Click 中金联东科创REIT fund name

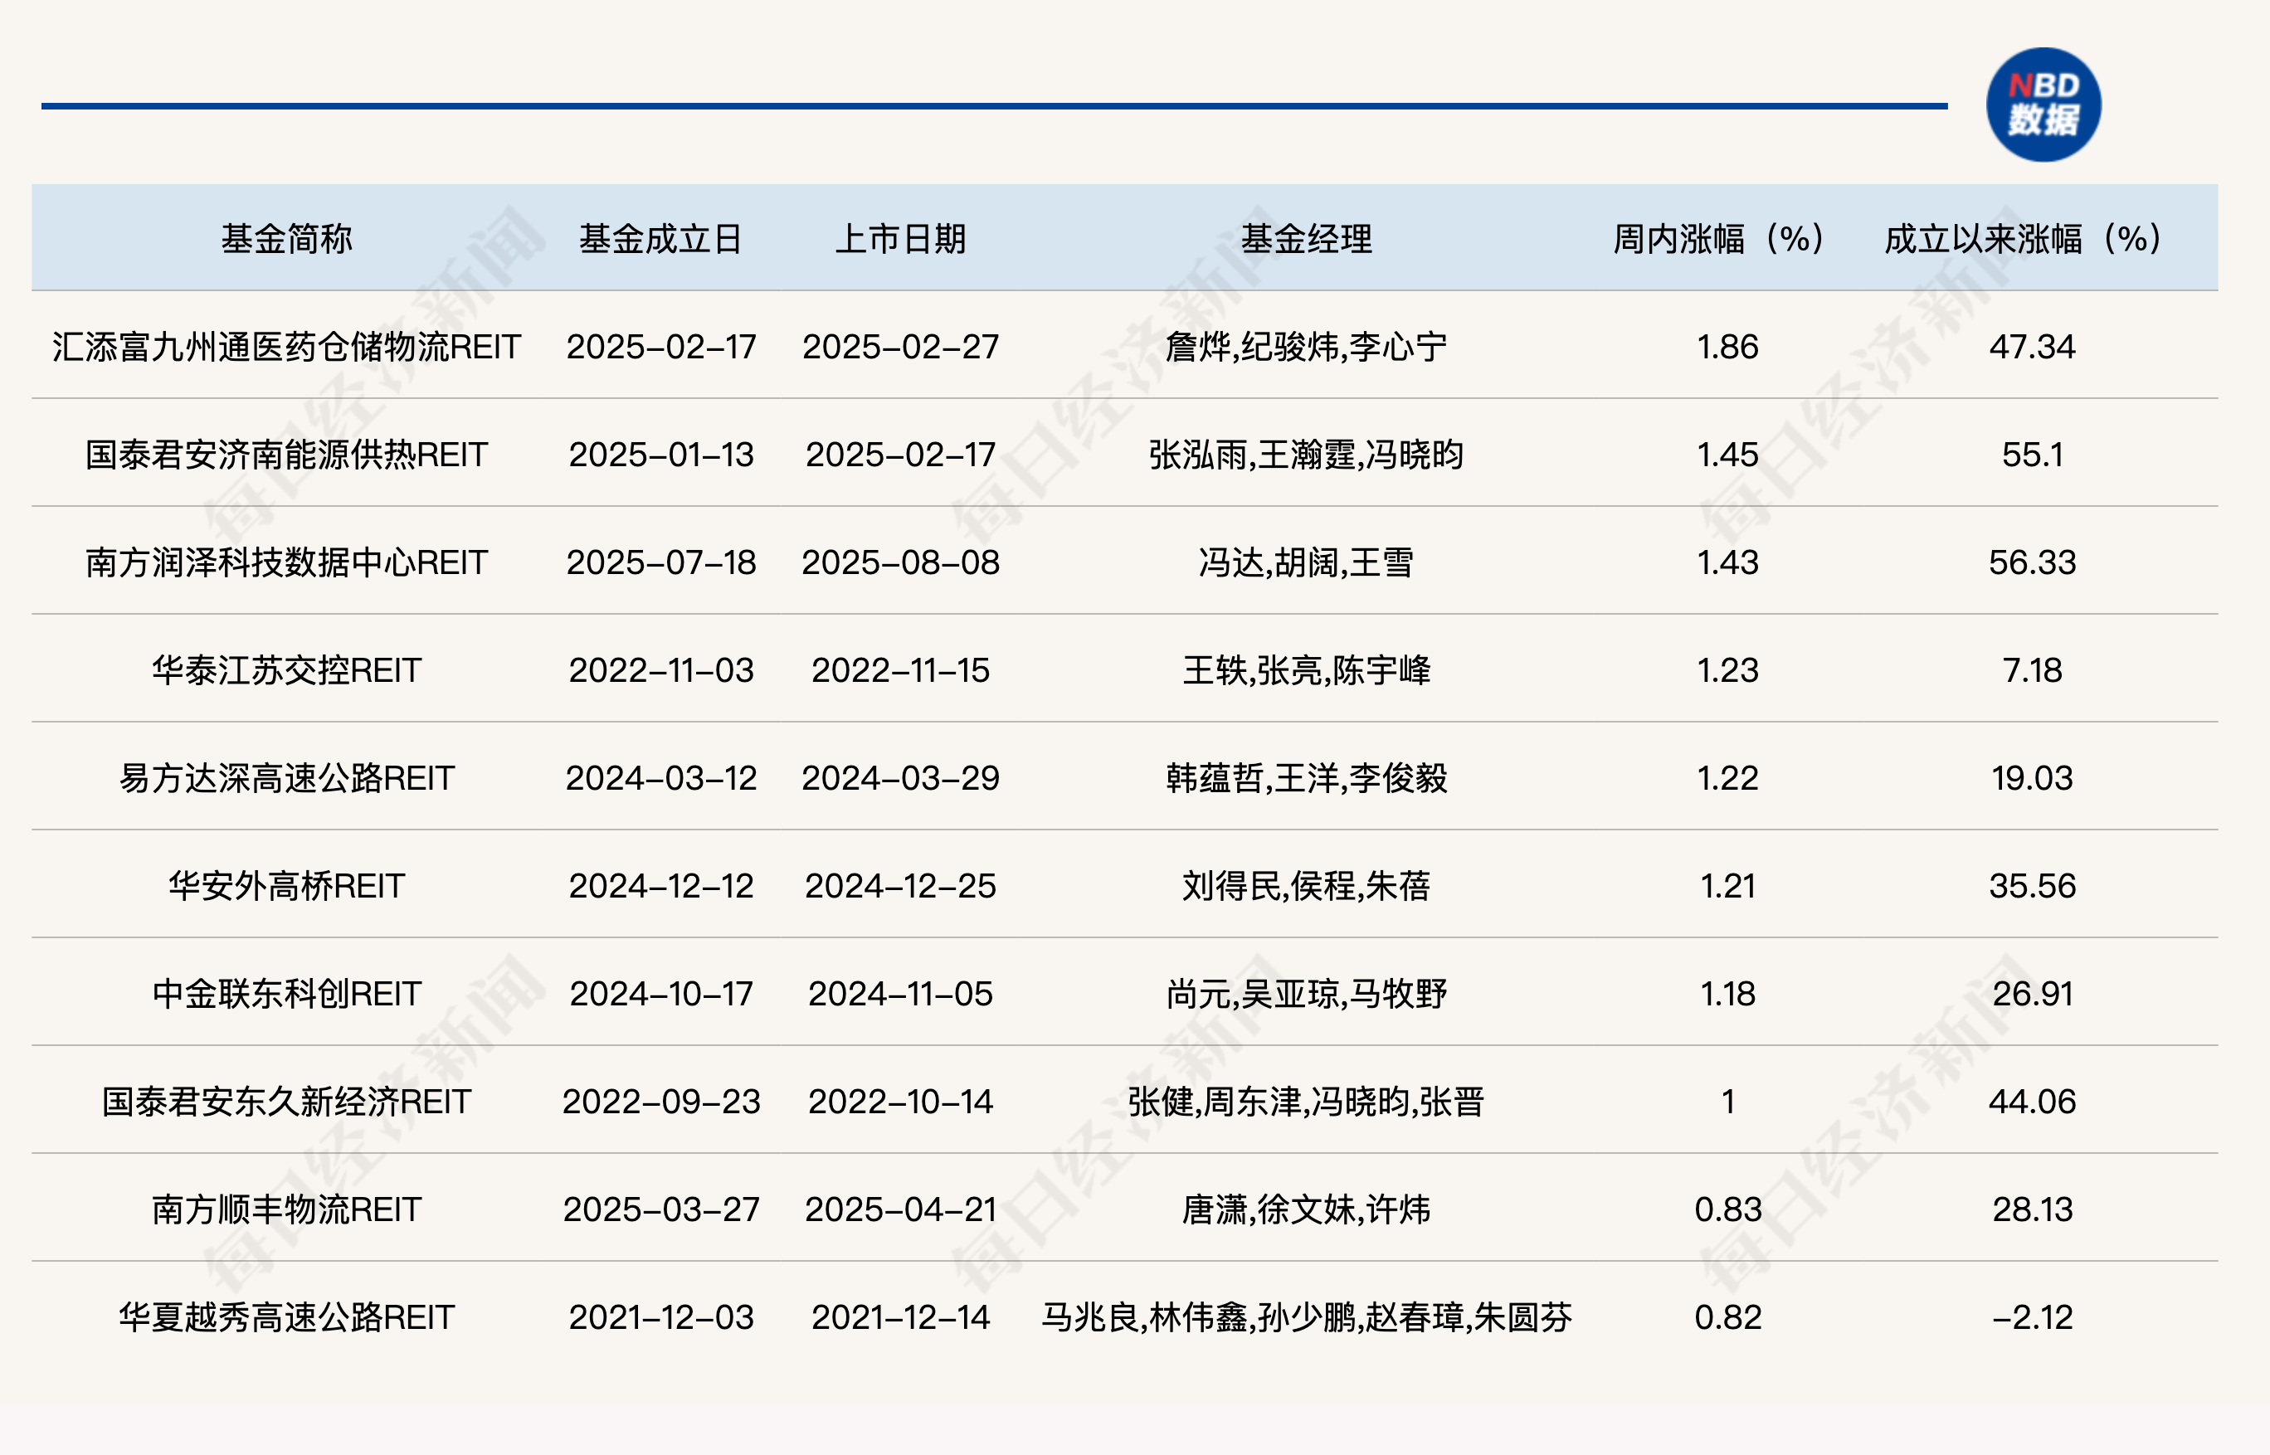(286, 993)
